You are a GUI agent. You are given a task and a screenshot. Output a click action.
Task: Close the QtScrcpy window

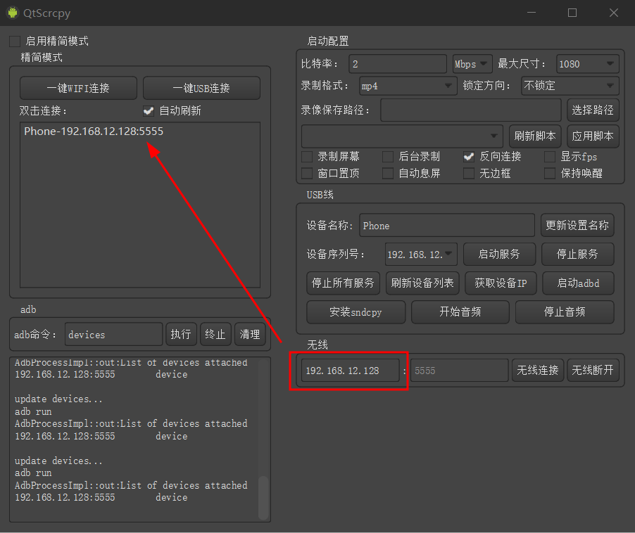[x=614, y=13]
